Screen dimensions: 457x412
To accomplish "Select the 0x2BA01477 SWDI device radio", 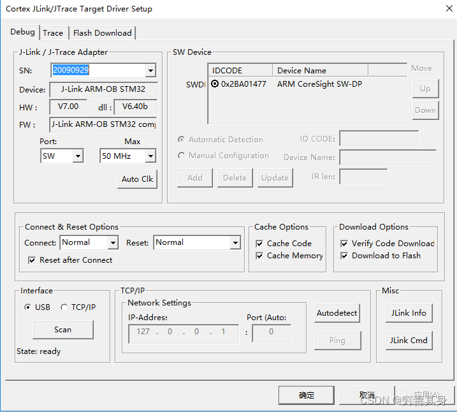I will (x=215, y=84).
